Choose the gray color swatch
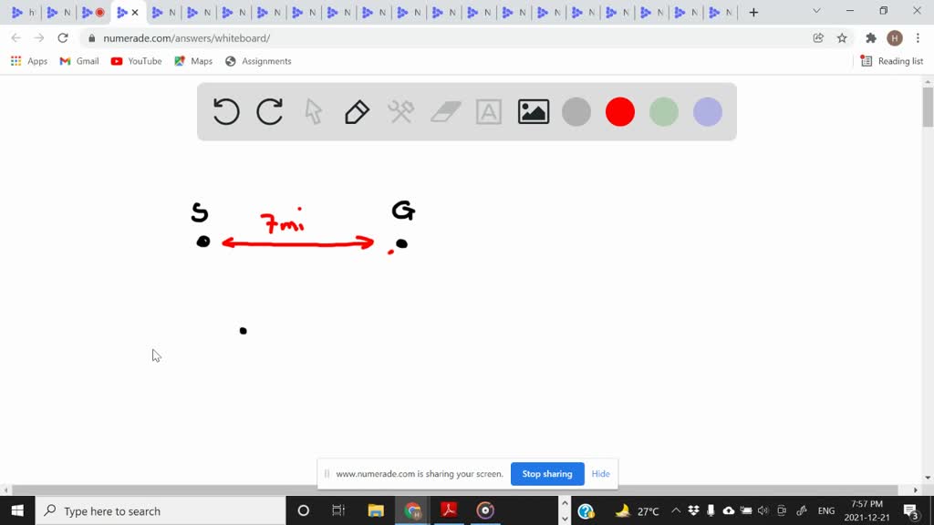This screenshot has width=934, height=525. (576, 112)
